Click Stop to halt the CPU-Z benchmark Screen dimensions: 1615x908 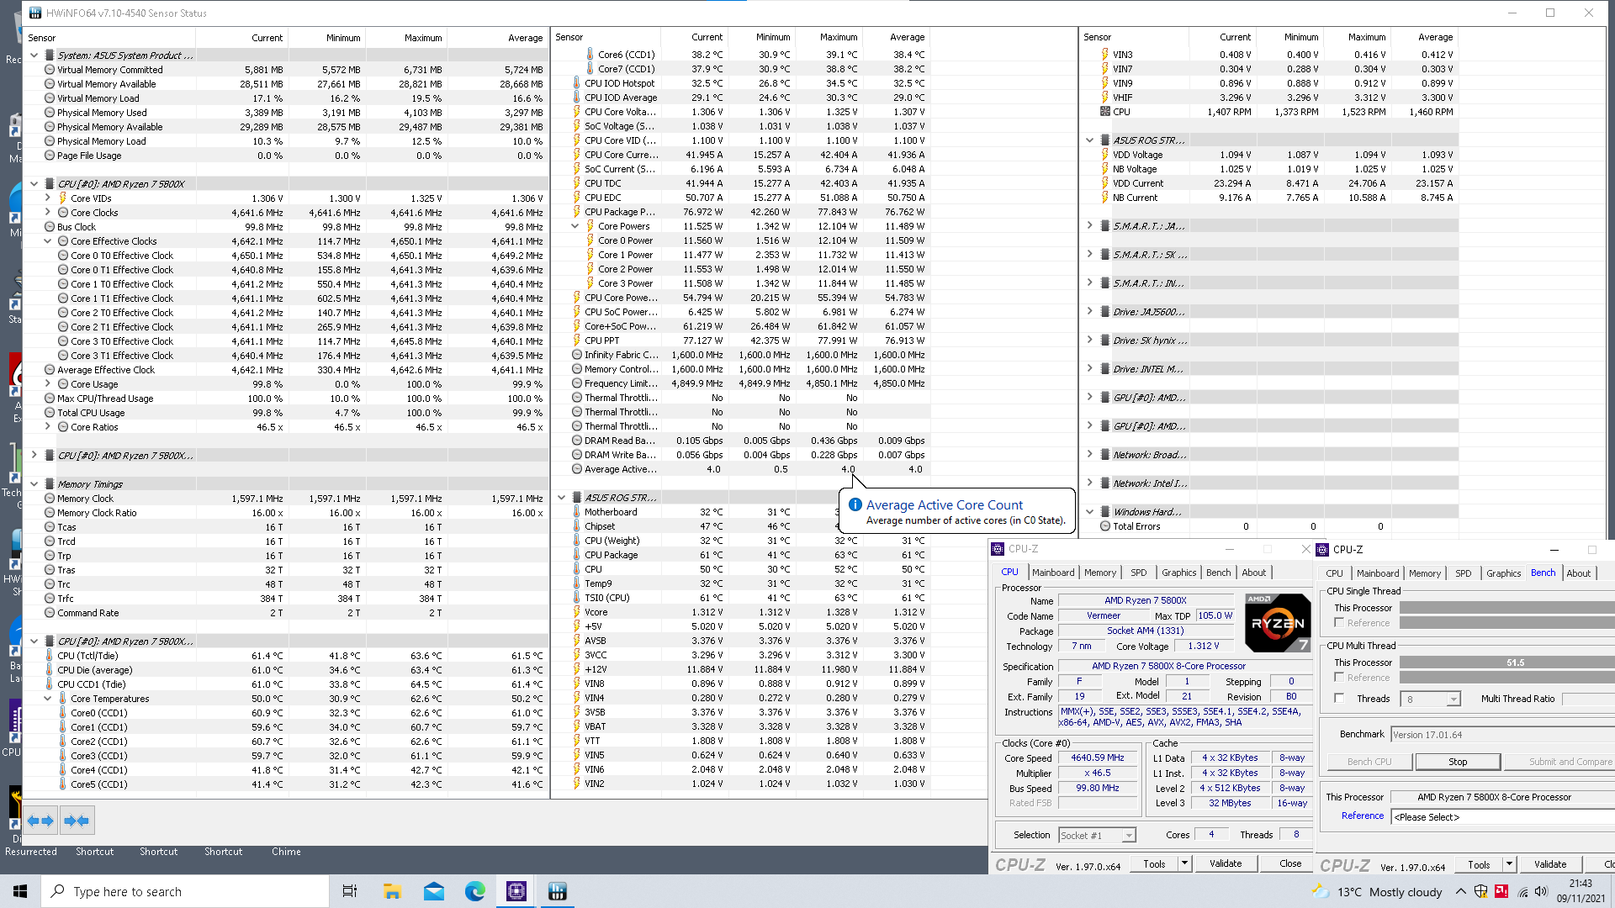coord(1458,762)
